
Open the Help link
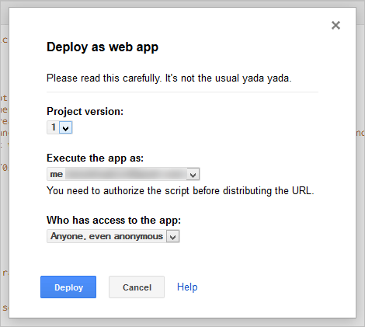click(x=187, y=287)
